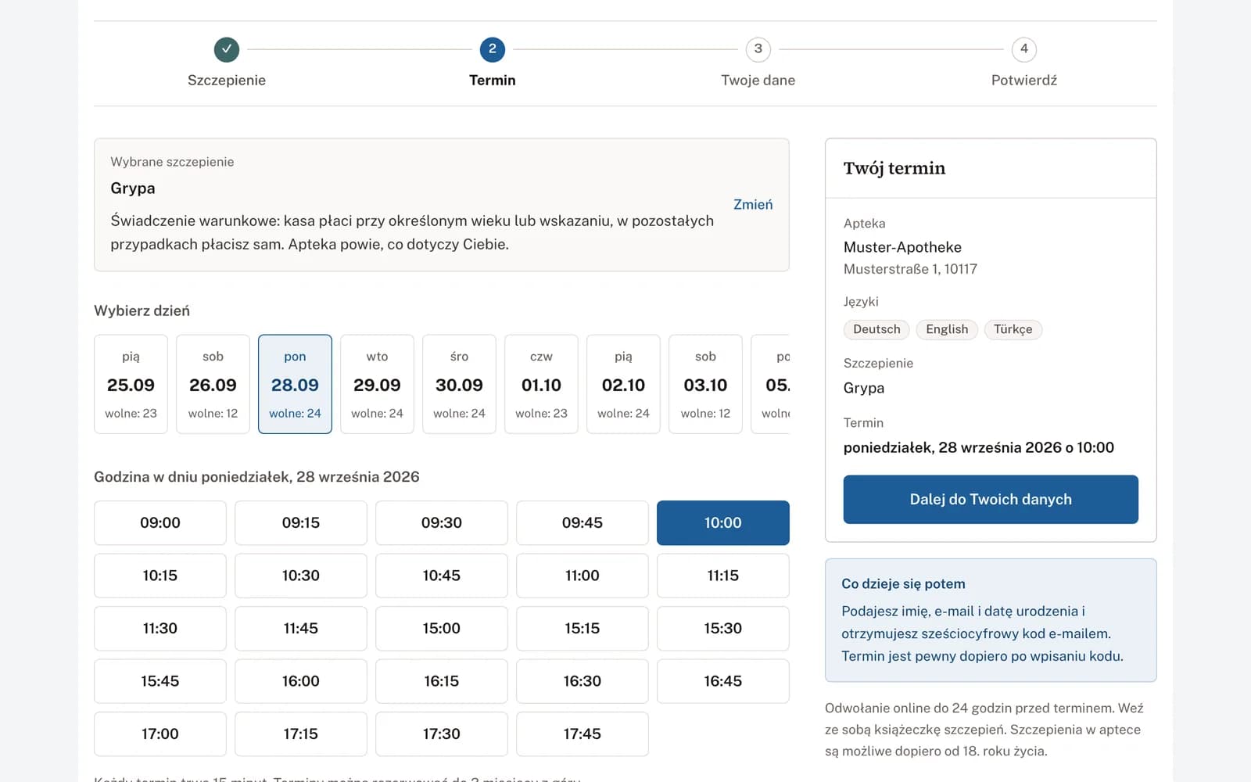Click step 3 Twoje dane circle
1251x782 pixels.
point(758,49)
